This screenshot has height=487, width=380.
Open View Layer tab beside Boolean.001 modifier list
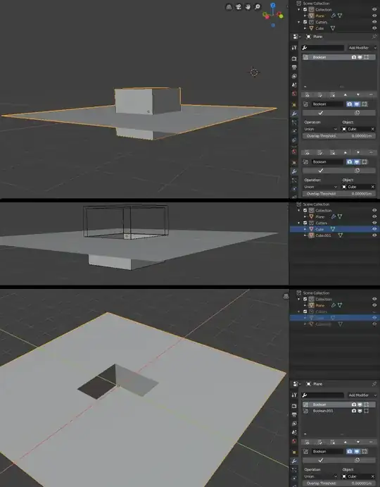tap(294, 424)
